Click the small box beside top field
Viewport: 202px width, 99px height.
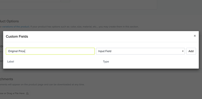coord(65,1)
